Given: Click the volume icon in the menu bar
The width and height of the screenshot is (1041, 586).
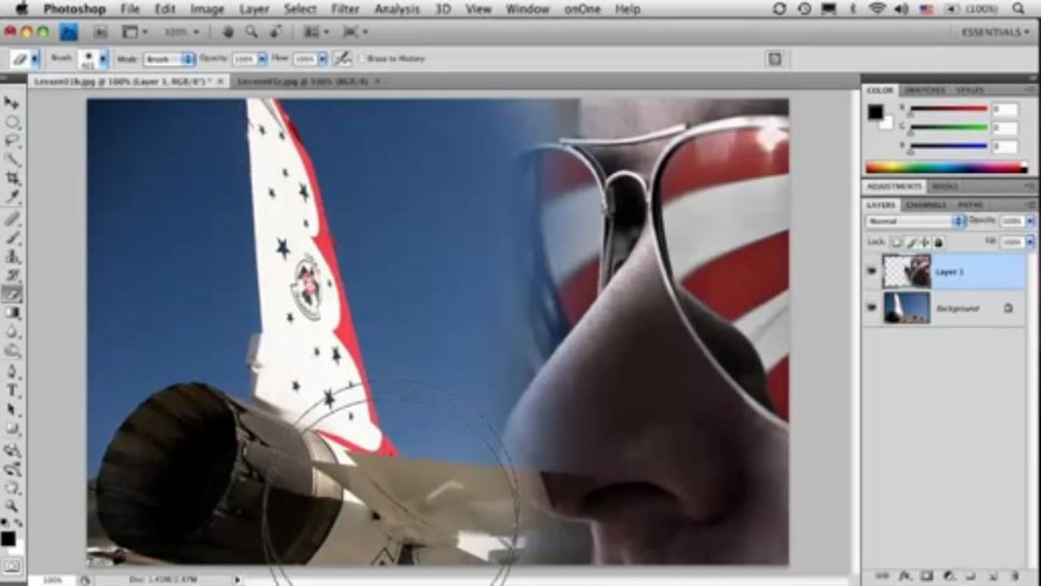Looking at the screenshot, I should (901, 9).
